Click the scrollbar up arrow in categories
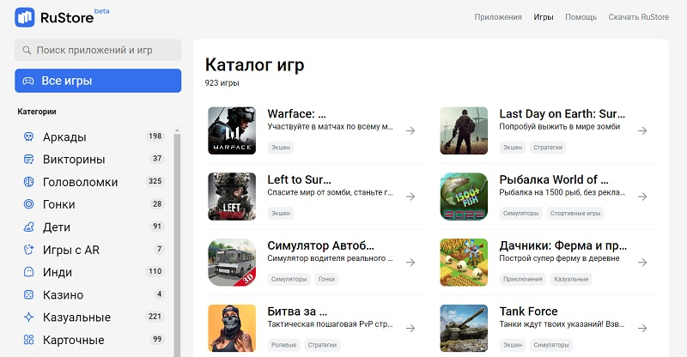This screenshot has height=357, width=687. [177, 130]
